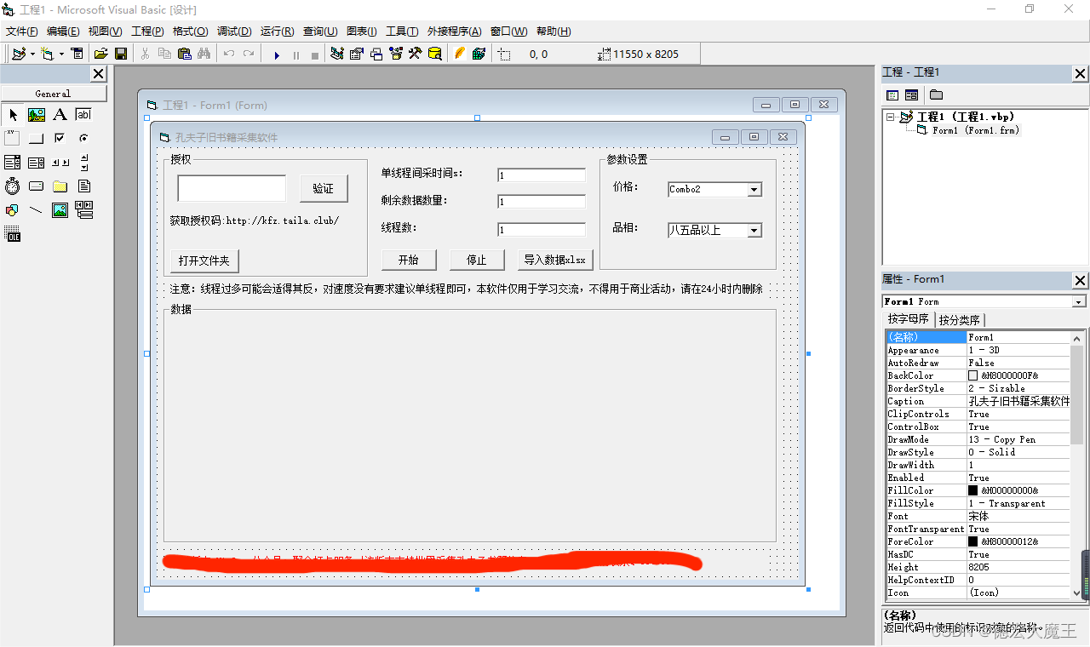1090x647 pixels.
Task: Show the Toolbox via hammer-wrench icon
Action: [416, 54]
